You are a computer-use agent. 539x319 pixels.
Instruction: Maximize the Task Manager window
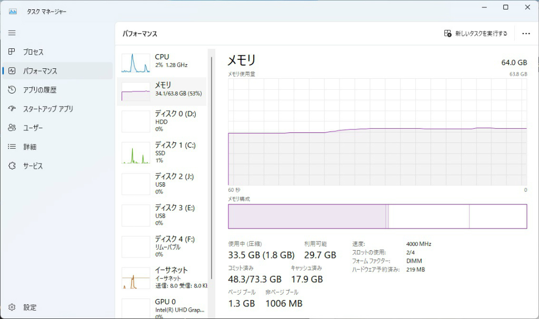[x=506, y=7]
